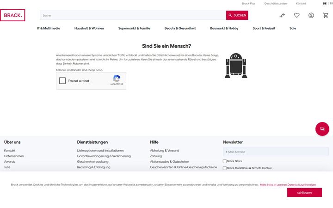Open the Haushalt & Wohnen menu
This screenshot has width=333, height=208.
[89, 28]
